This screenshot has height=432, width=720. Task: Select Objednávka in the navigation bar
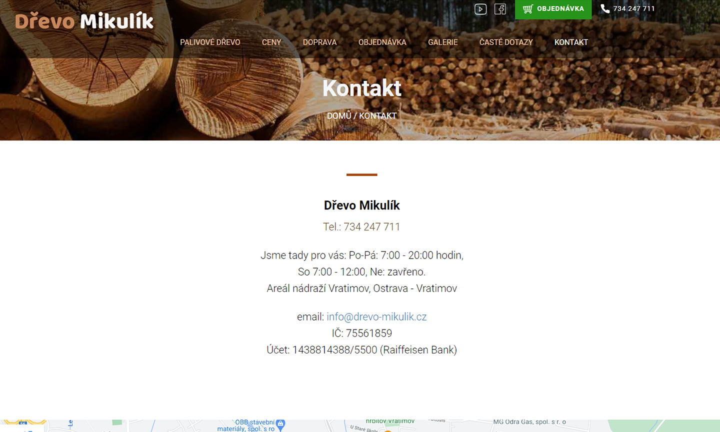[382, 42]
